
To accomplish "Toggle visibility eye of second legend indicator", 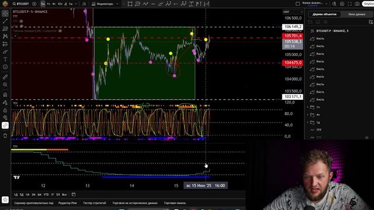I will 21,26.
